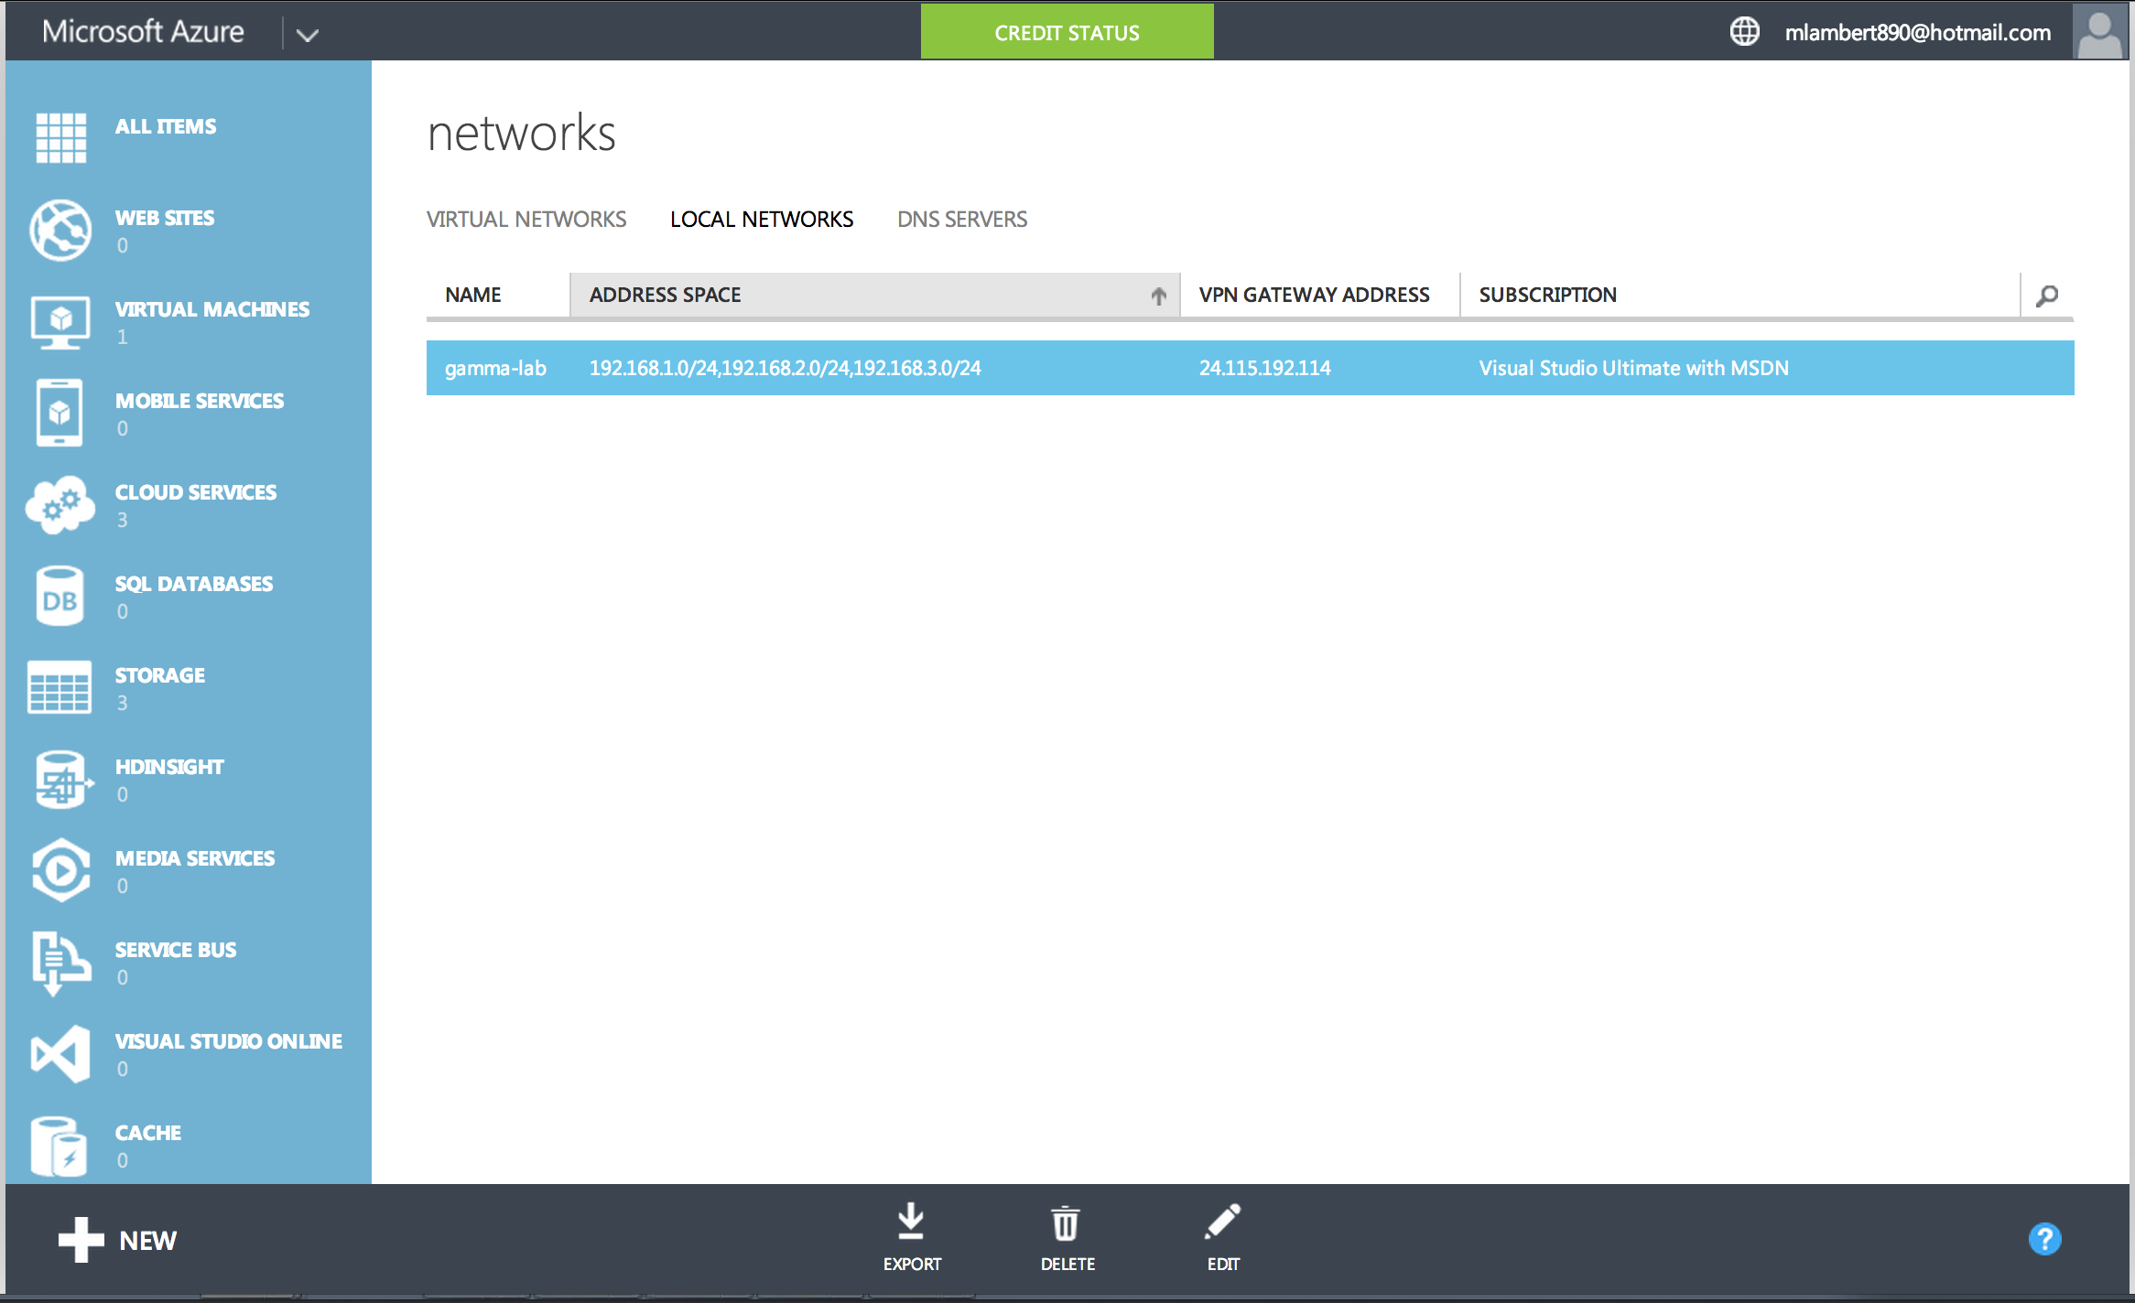Open the blue help question mark
This screenshot has height=1303, width=2135.
coord(2044,1239)
